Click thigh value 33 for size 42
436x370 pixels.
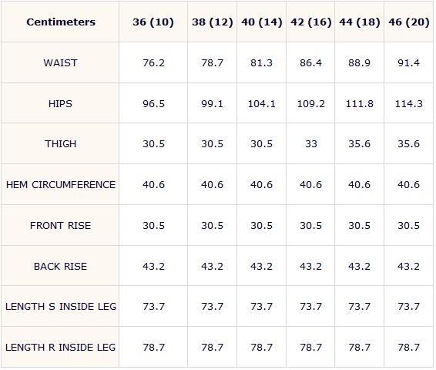pyautogui.click(x=311, y=144)
